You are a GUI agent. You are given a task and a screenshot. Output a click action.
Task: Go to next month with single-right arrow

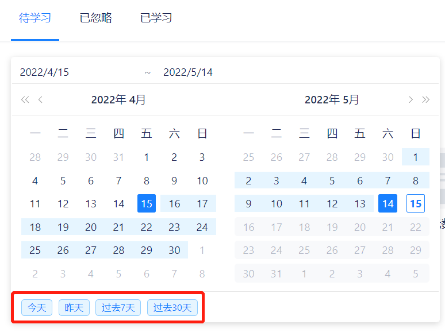pos(411,100)
